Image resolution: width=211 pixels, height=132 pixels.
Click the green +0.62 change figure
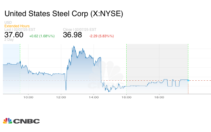tap(42, 36)
